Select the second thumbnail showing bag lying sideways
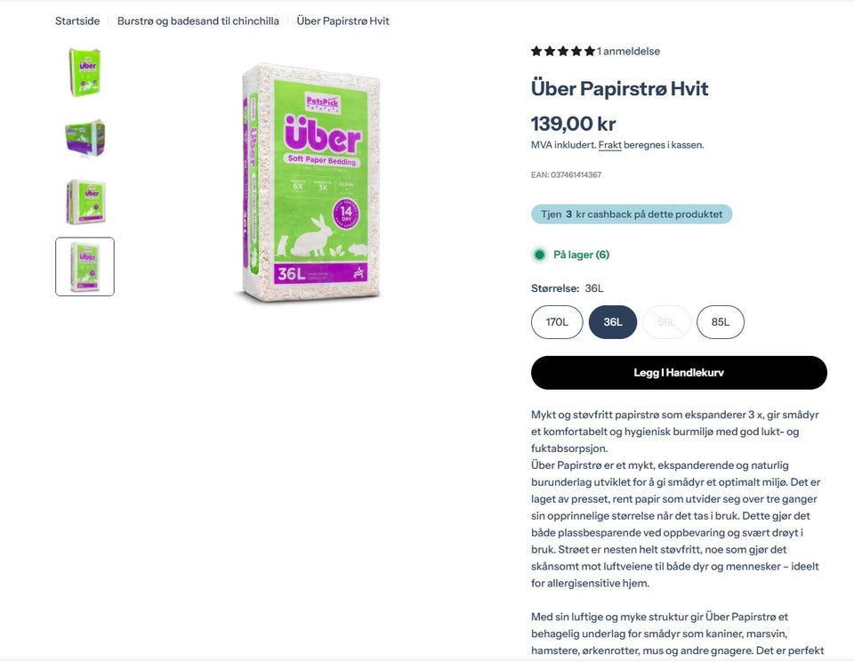Image resolution: width=854 pixels, height=671 pixels. tap(85, 138)
